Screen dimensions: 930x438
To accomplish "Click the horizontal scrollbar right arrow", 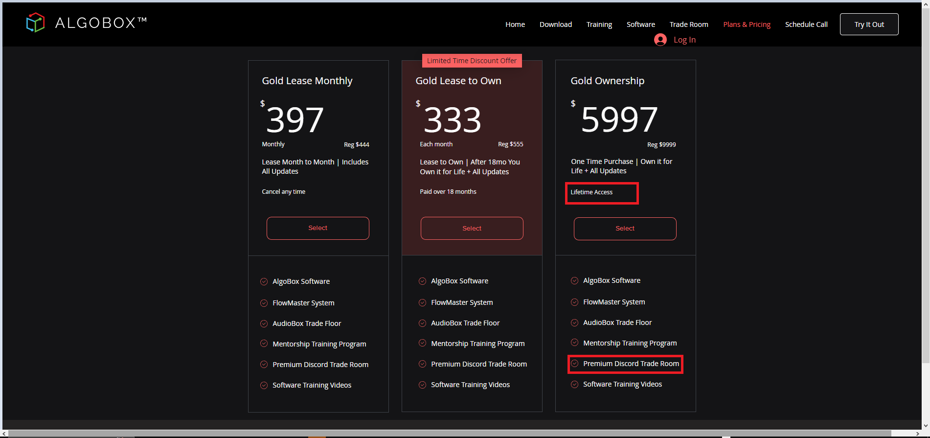I will (917, 434).
